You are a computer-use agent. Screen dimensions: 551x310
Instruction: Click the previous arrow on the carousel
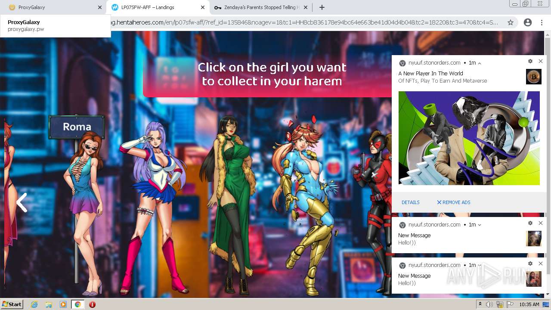click(22, 202)
